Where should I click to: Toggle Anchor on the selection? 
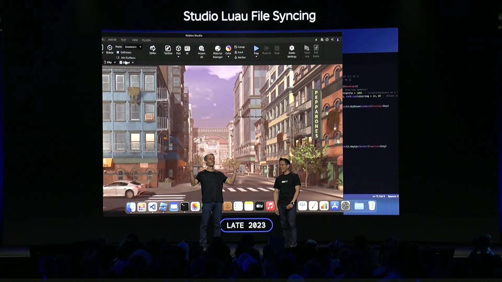[x=240, y=57]
